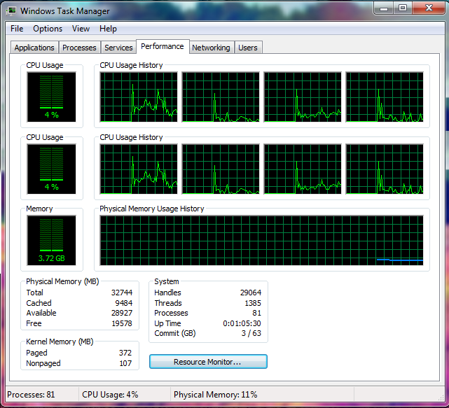The image size is (449, 408).
Task: Maximize the Task Manager window
Action: click(x=403, y=8)
